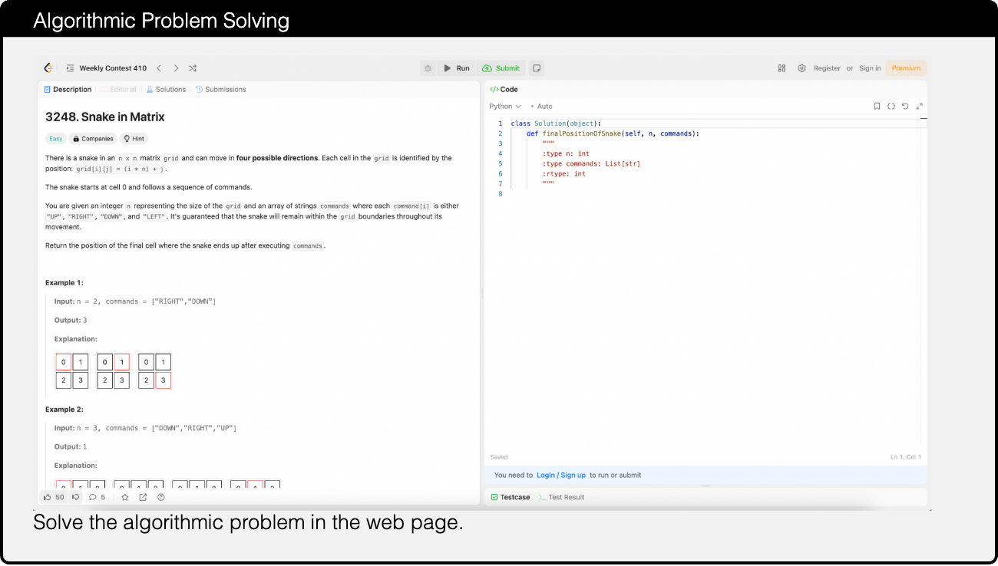Open the notes icon next to Submit
The height and width of the screenshot is (566, 998).
tap(537, 68)
